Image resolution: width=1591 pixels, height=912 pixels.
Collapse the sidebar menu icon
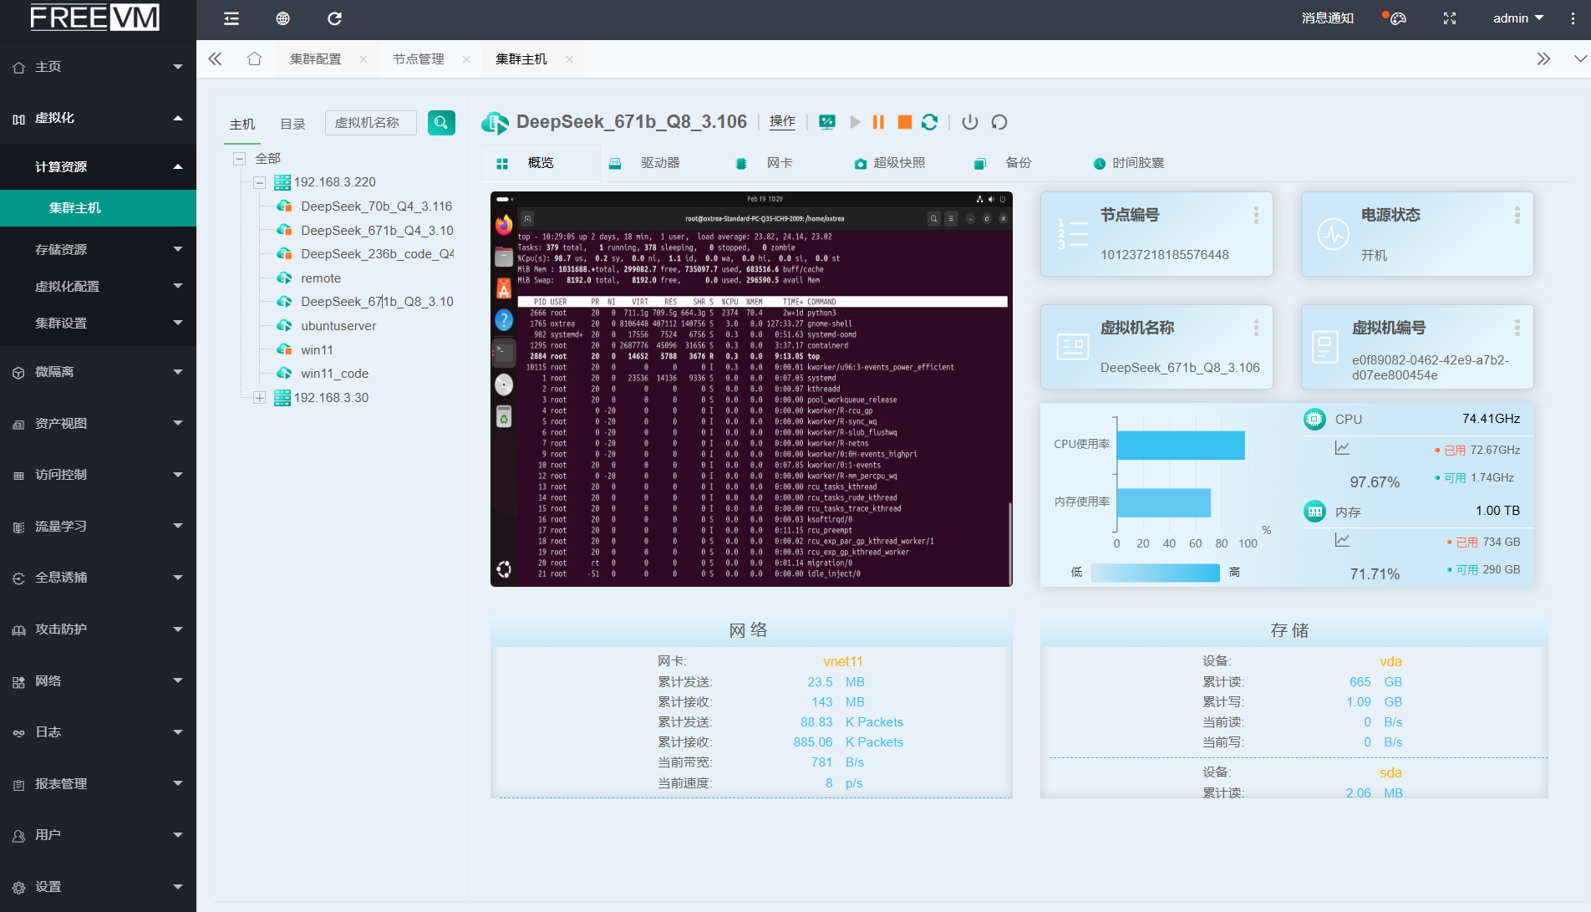231,18
